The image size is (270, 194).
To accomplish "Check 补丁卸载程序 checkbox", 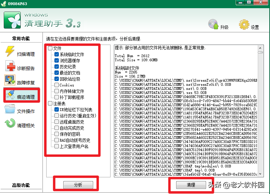I will pyautogui.click(x=57, y=97).
